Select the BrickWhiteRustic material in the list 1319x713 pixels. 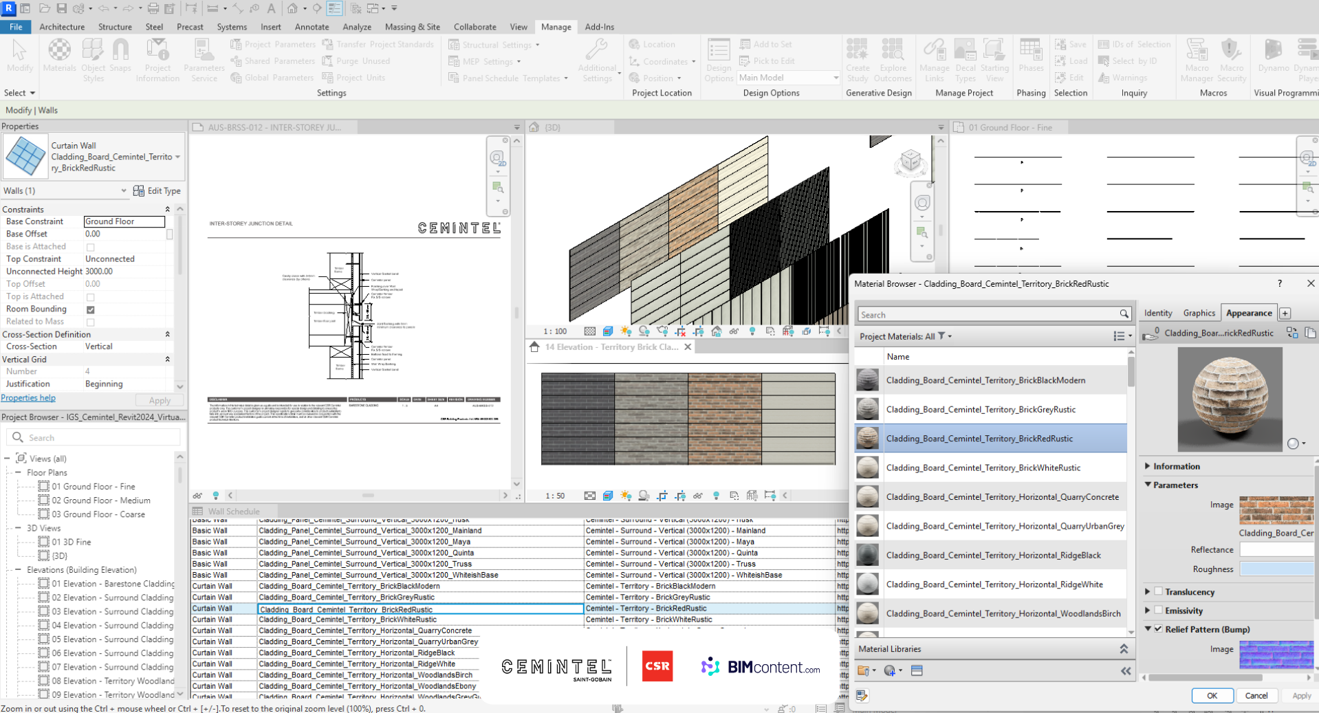(985, 468)
